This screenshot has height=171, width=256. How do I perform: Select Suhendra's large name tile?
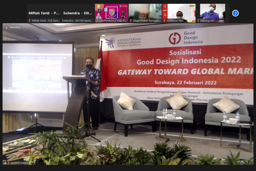tap(77, 13)
